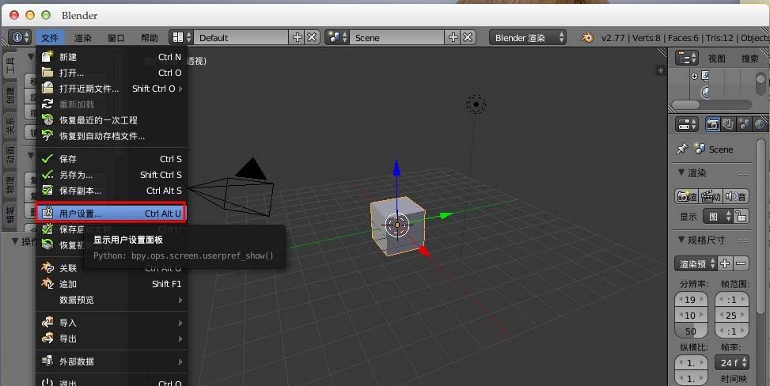This screenshot has width=770, height=386.
Task: Expand 打开近期文件 submenu
Action: [x=112, y=89]
